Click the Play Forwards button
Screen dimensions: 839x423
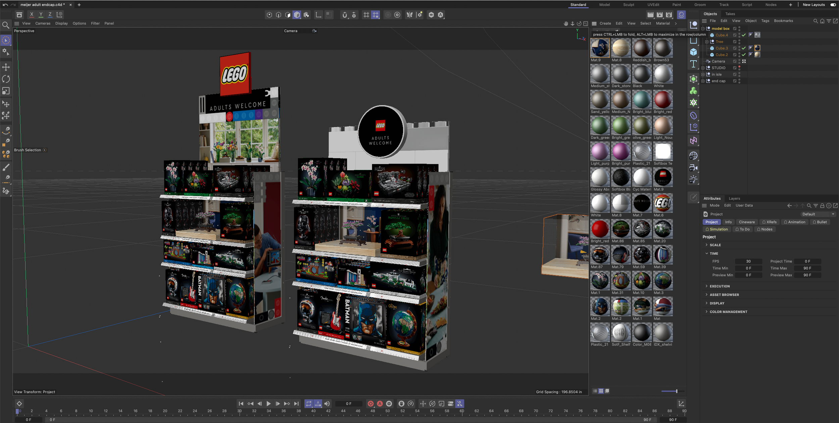click(268, 404)
